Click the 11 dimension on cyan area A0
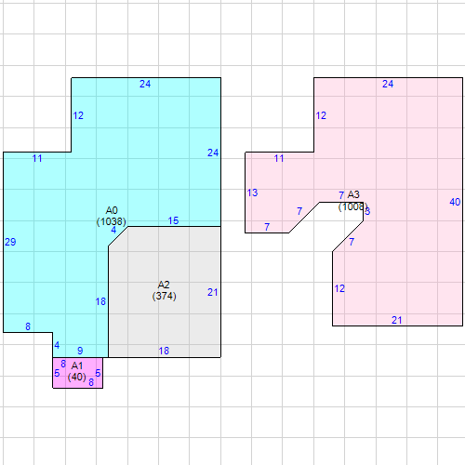465x465 pixels. (37, 158)
